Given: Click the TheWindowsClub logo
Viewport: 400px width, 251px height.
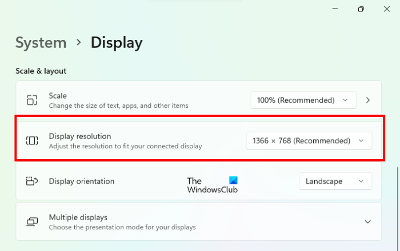Looking at the screenshot, I should coord(212,184).
